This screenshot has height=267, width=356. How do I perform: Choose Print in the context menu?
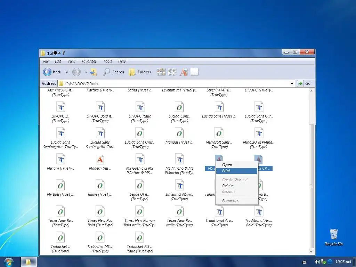236,171
